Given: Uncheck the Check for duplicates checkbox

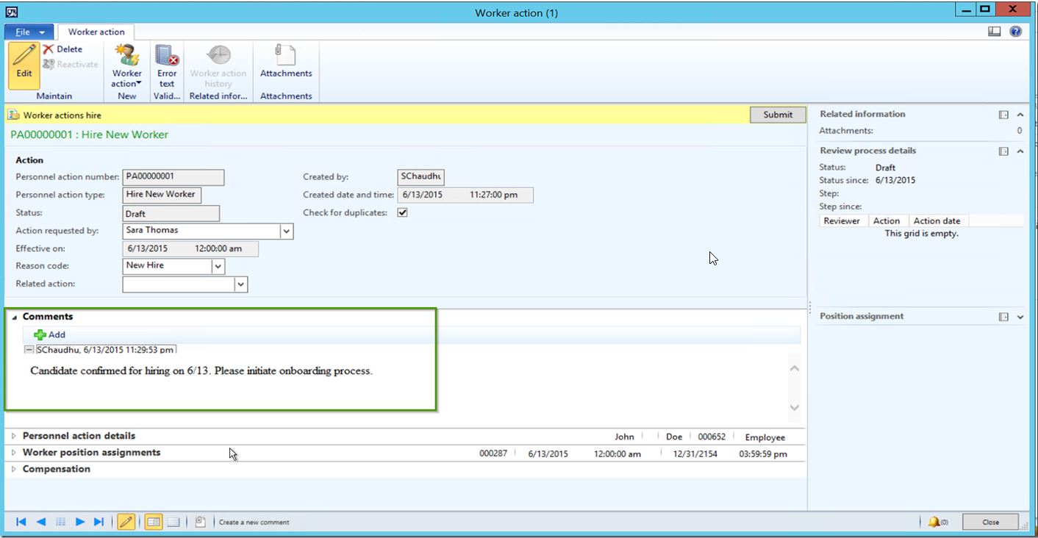Looking at the screenshot, I should [402, 213].
